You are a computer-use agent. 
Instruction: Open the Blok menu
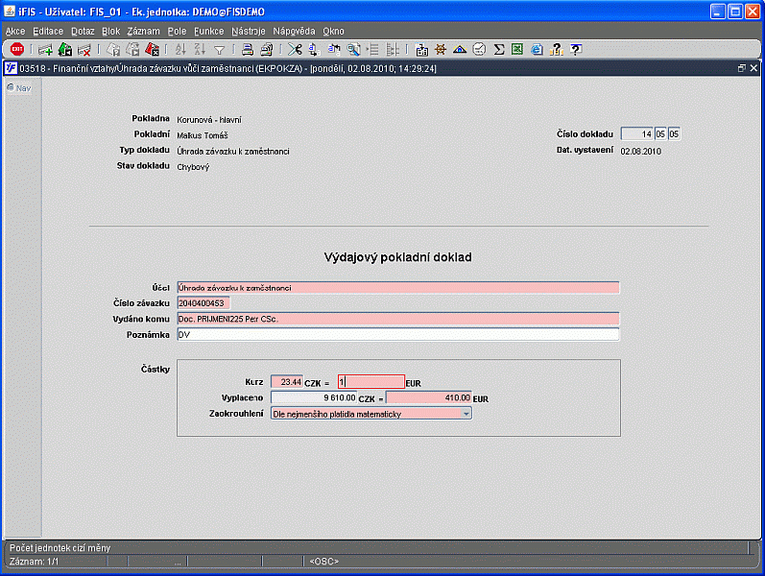click(x=110, y=32)
